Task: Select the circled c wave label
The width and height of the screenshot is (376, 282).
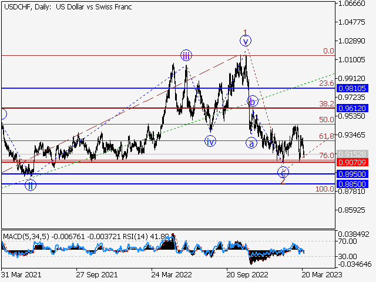Action: (283, 172)
